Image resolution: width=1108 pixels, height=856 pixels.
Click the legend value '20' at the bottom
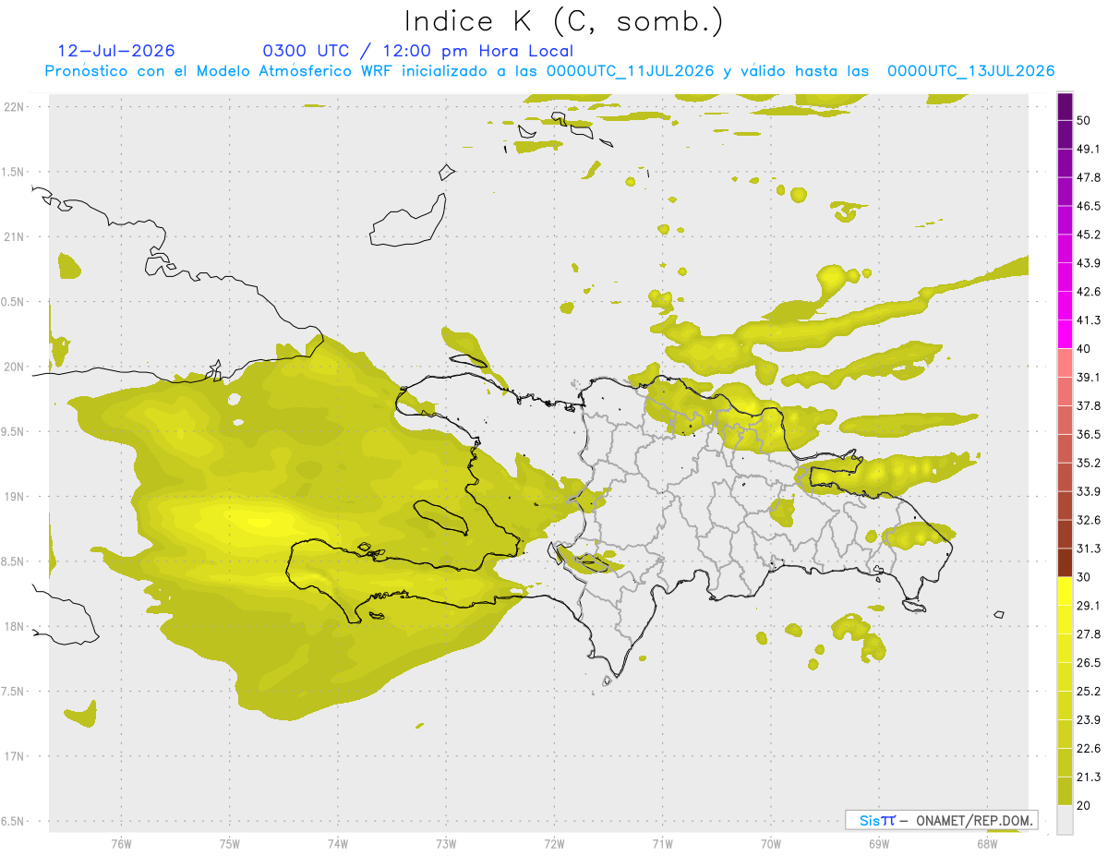(x=1084, y=805)
